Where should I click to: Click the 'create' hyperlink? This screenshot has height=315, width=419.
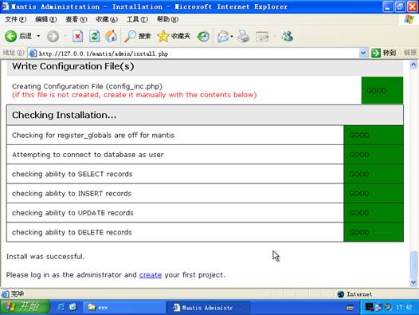point(151,275)
